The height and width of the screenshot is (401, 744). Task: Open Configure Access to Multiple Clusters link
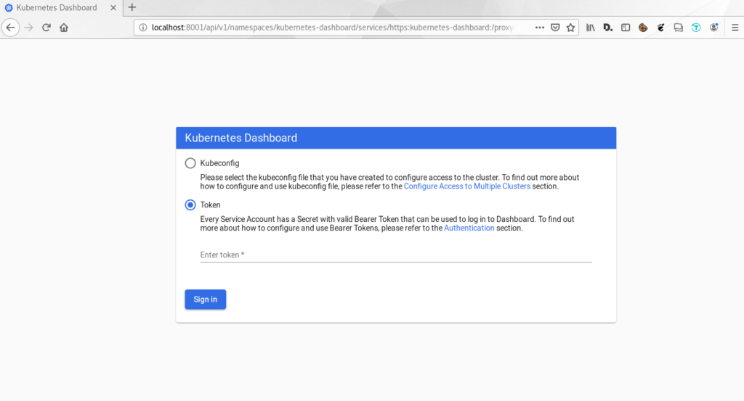tap(467, 186)
